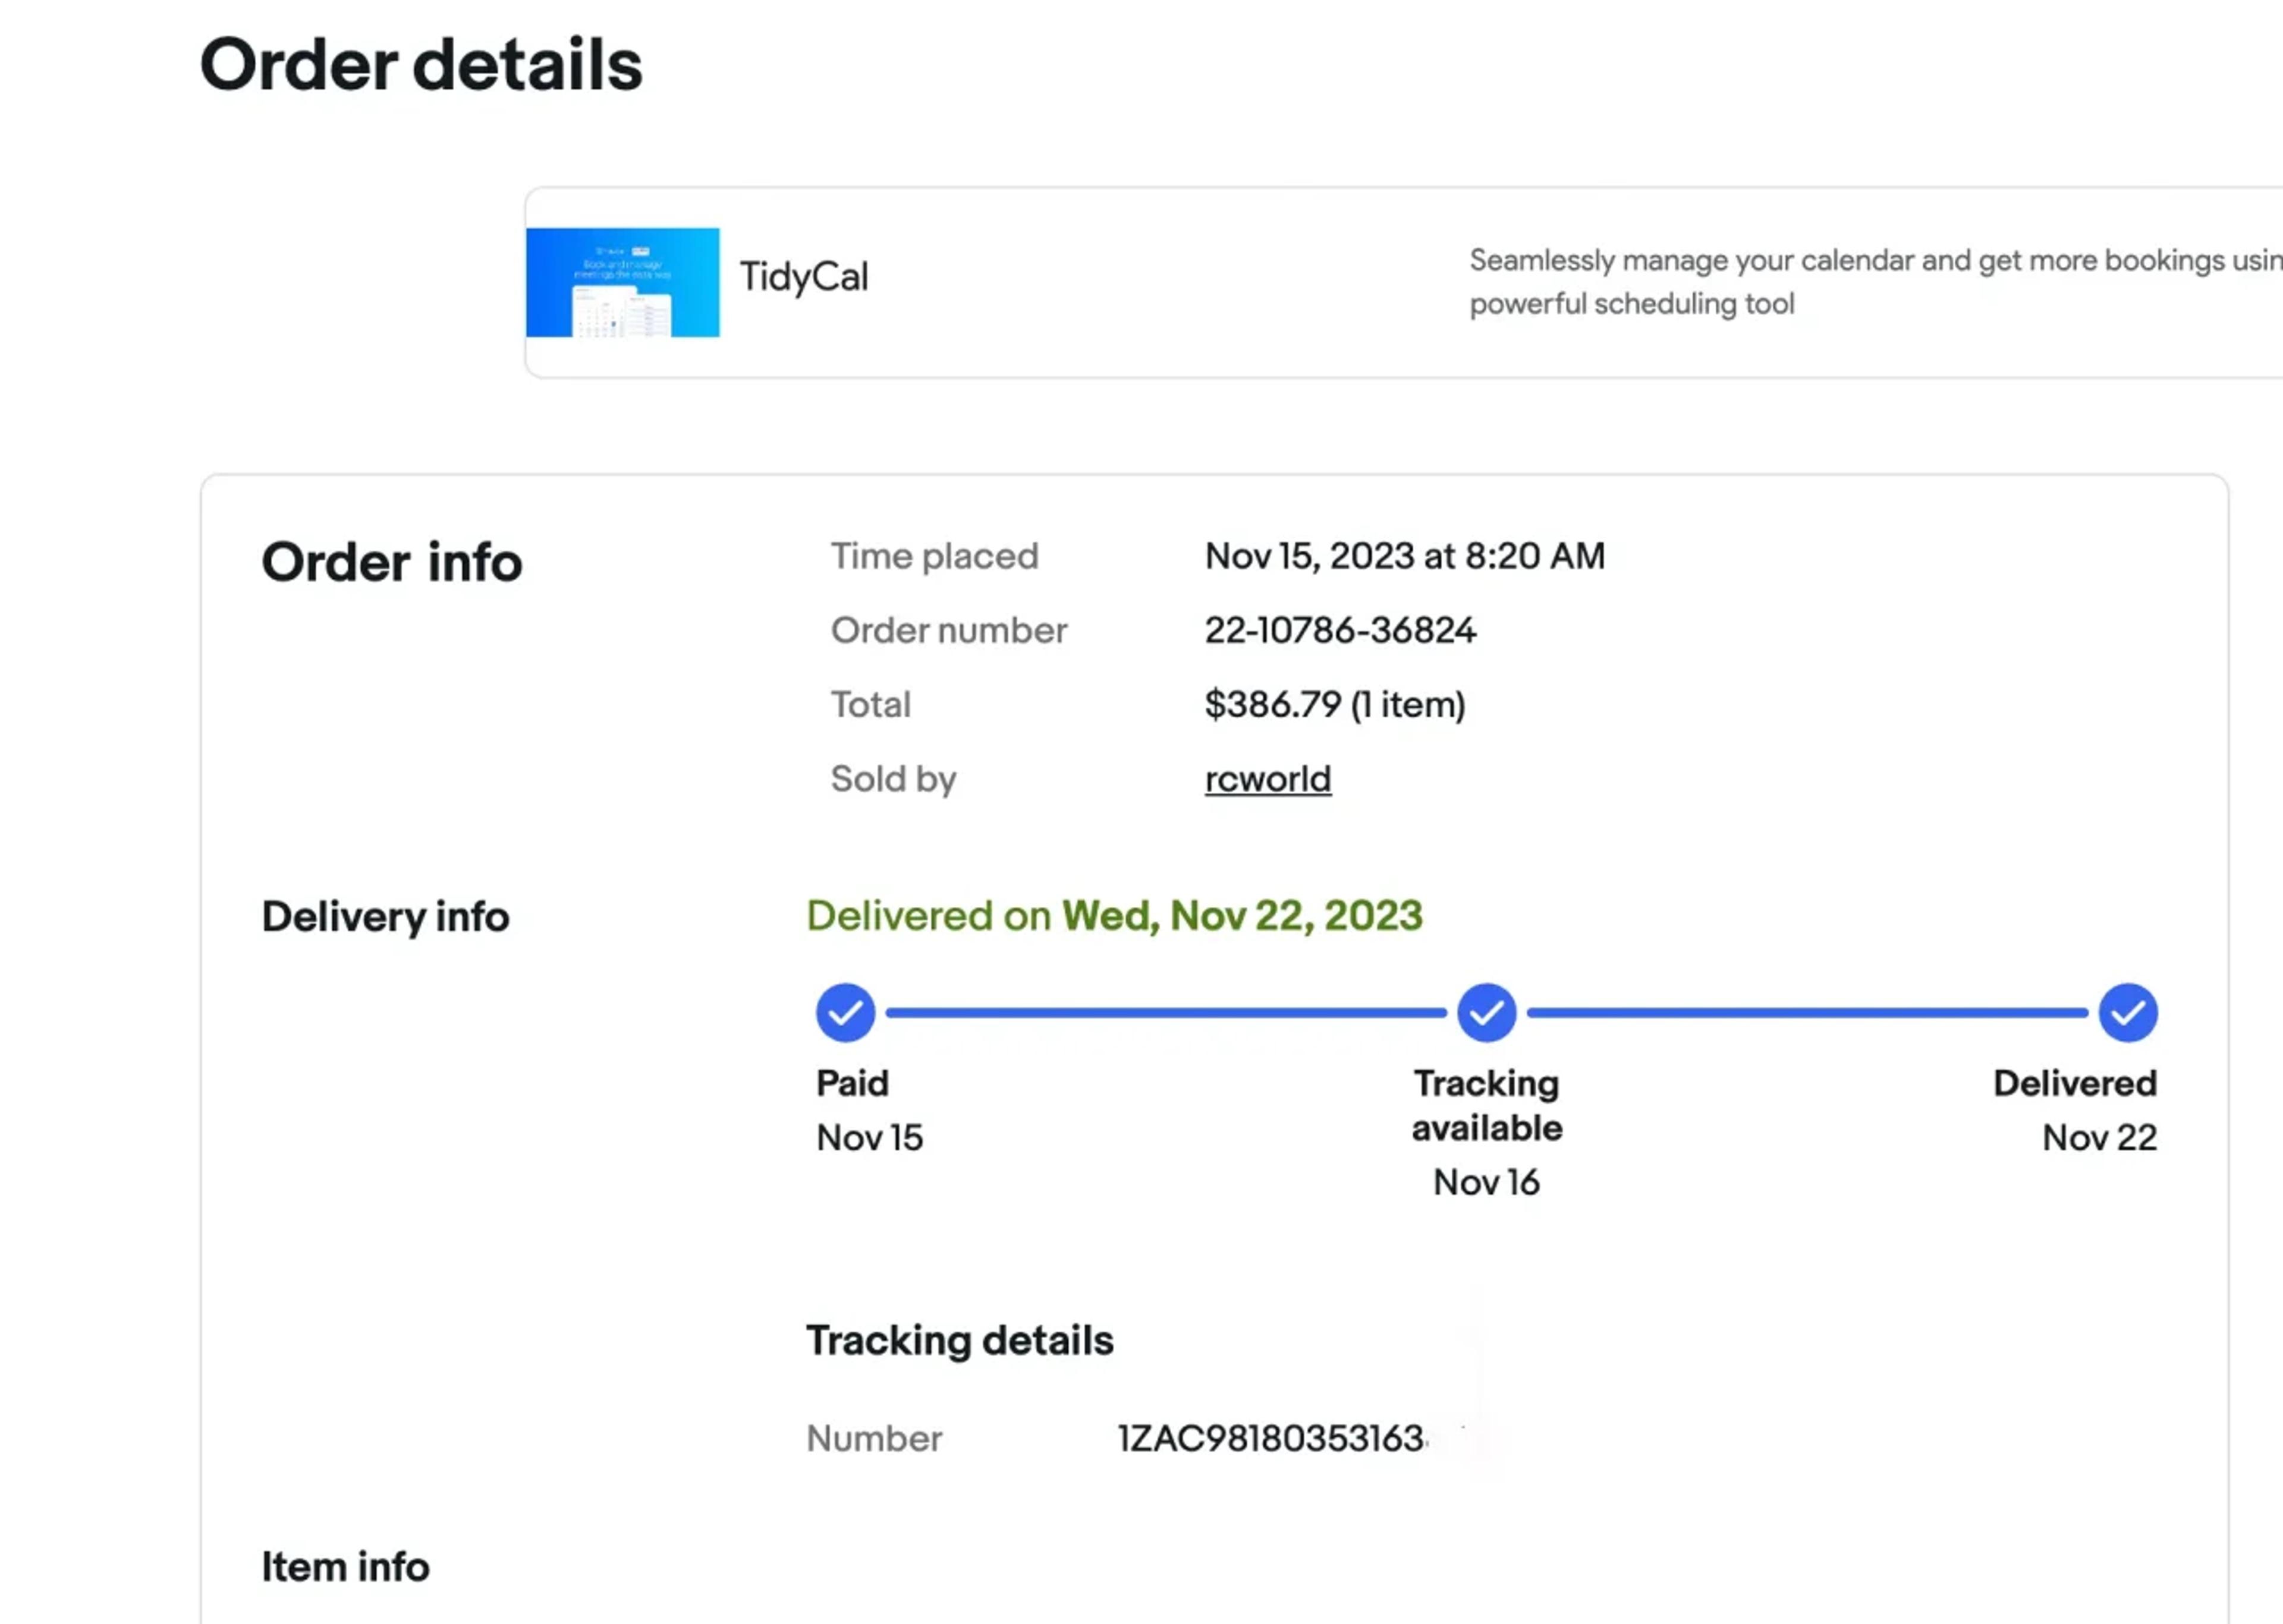Click the Delivered Nov 22 step label
Viewport: 2283px width, 1624px height.
2075,1110
